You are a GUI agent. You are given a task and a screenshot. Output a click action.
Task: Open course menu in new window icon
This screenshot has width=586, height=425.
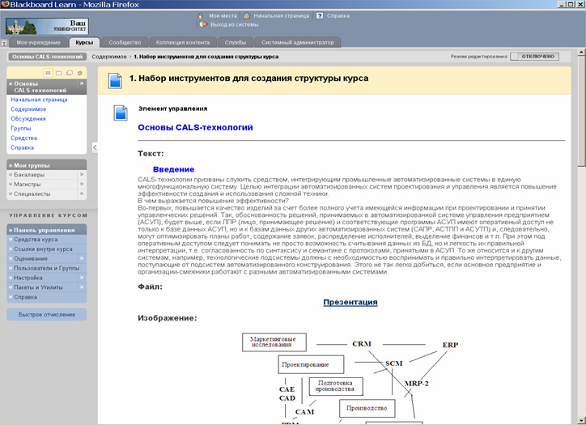tap(70, 73)
